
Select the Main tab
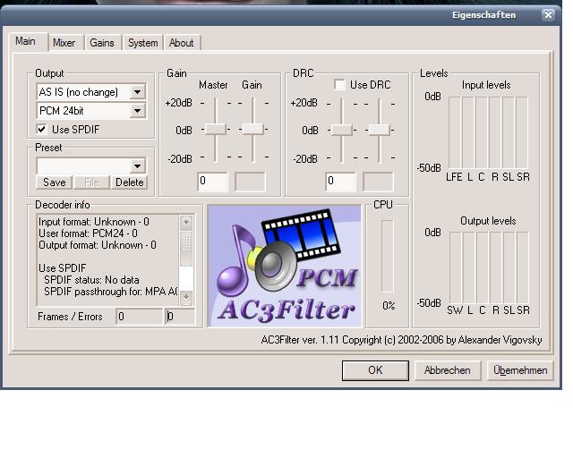26,41
